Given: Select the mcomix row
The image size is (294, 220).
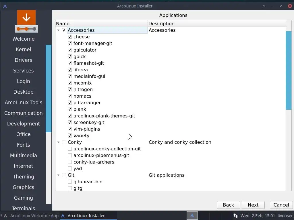Looking at the screenshot, I should pos(82,83).
